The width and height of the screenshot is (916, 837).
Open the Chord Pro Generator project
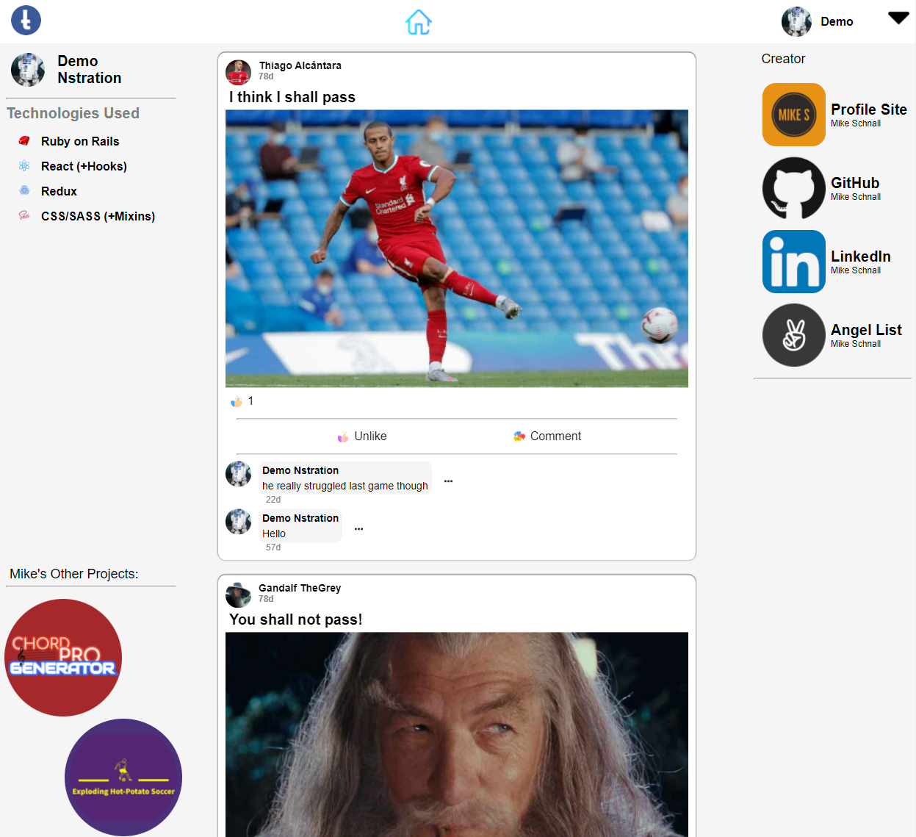63,658
